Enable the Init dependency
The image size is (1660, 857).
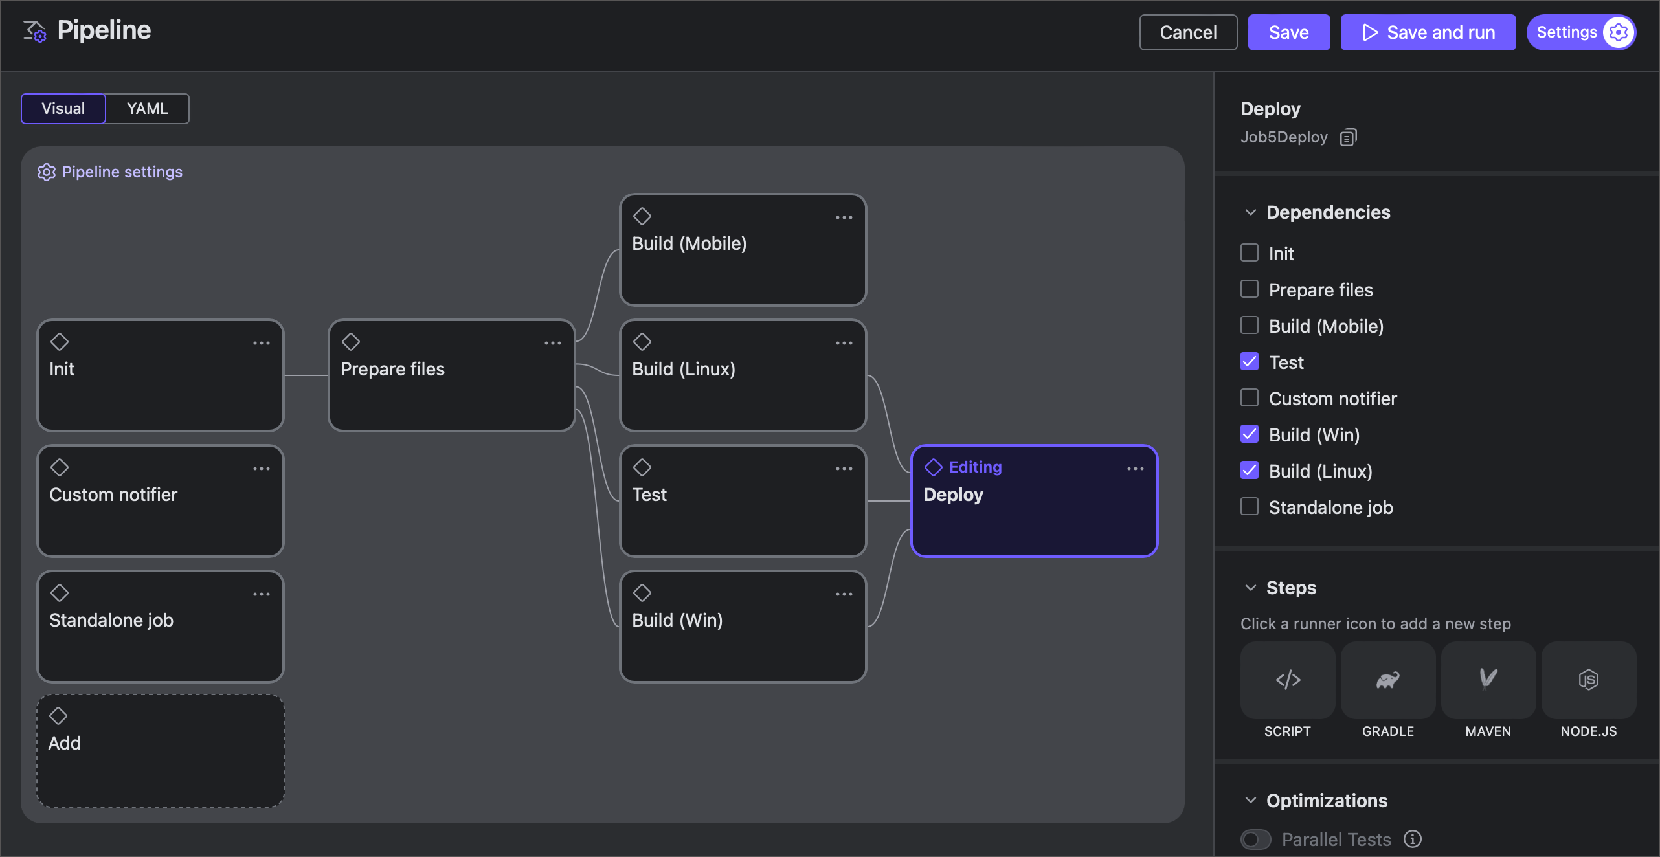(1250, 252)
